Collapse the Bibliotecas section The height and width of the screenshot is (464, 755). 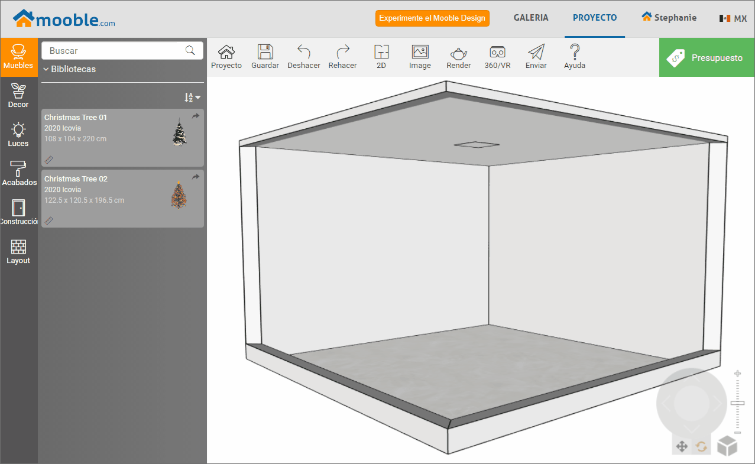[x=69, y=69]
